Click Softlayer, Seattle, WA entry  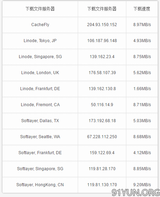pyautogui.click(x=40, y=137)
